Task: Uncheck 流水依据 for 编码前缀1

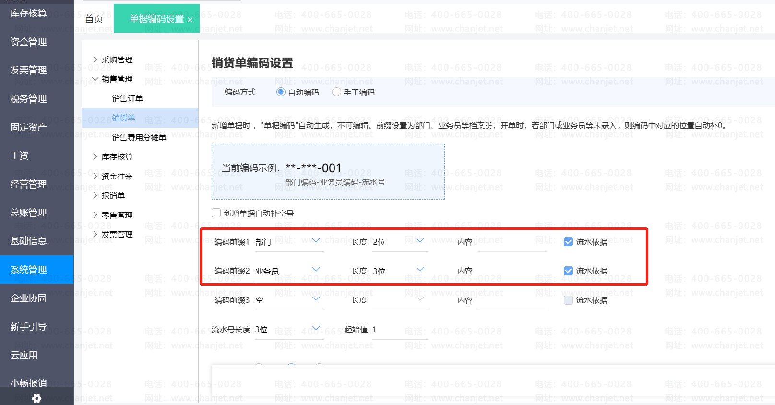Action: click(x=568, y=242)
